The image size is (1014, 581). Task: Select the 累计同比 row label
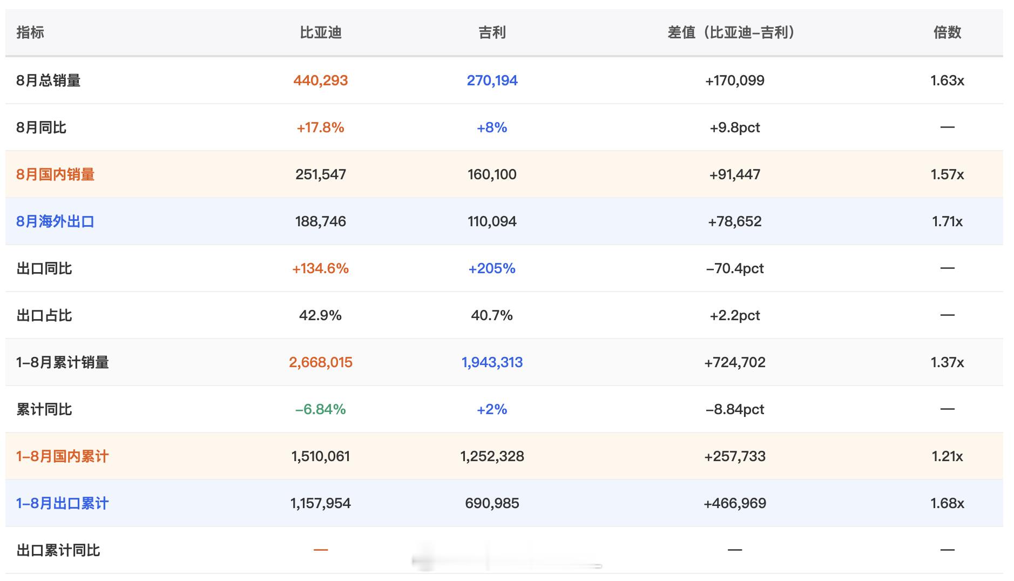click(44, 409)
